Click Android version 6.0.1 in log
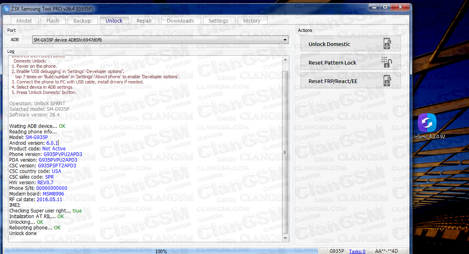The width and height of the screenshot is (469, 254). (52, 143)
